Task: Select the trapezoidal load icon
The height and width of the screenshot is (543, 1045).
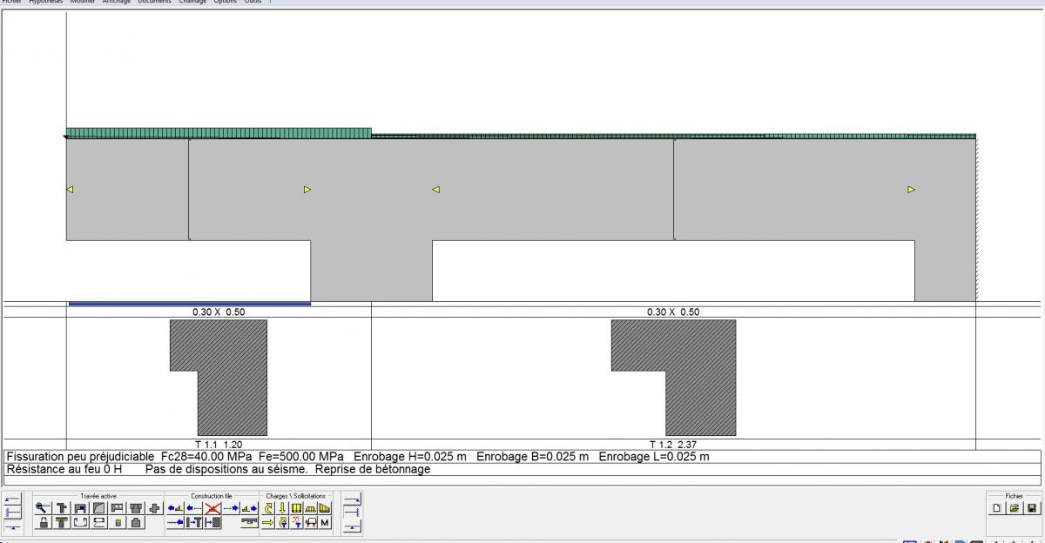Action: pyautogui.click(x=311, y=508)
